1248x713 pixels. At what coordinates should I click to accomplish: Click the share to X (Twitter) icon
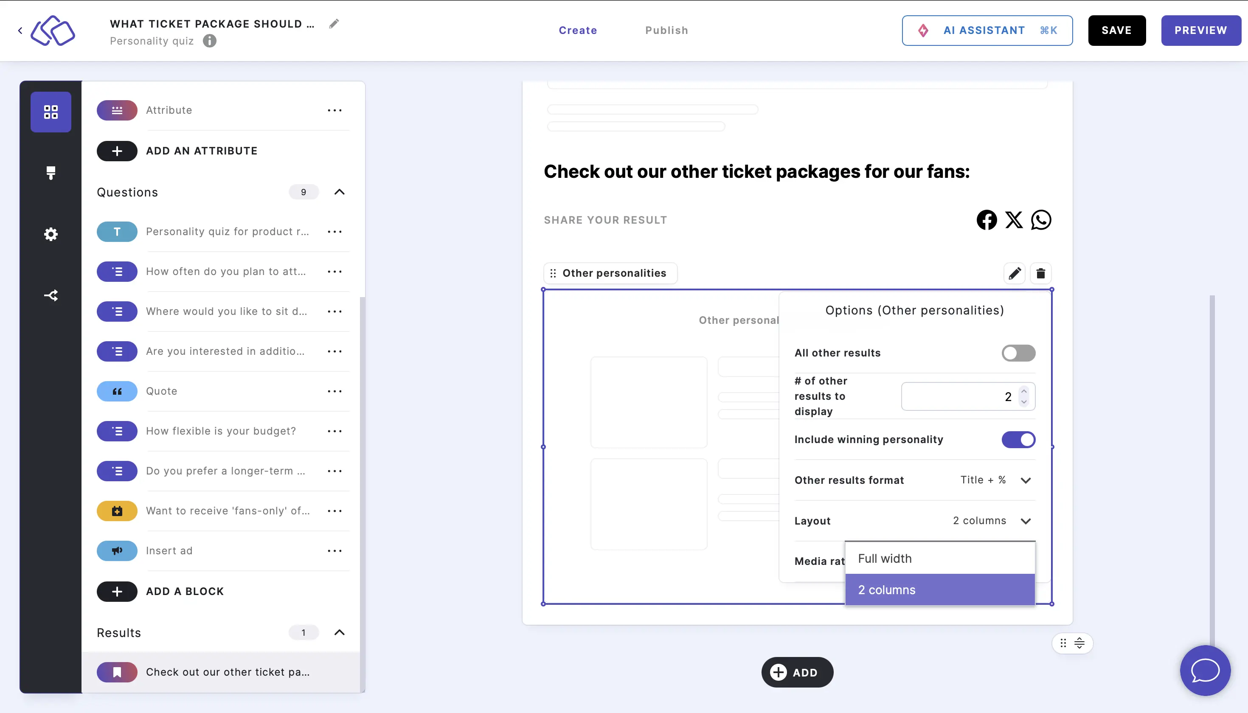point(1014,219)
